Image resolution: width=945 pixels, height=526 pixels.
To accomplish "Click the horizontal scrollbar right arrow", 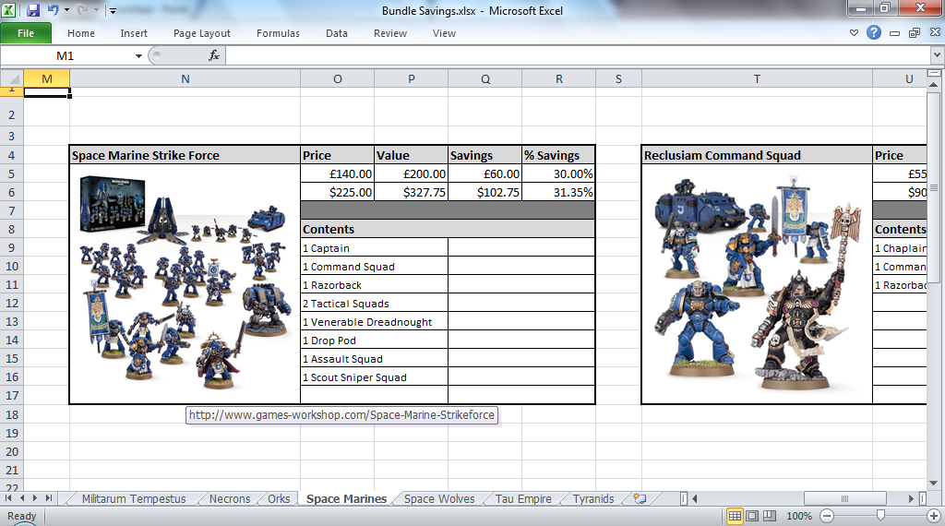I will [911, 498].
